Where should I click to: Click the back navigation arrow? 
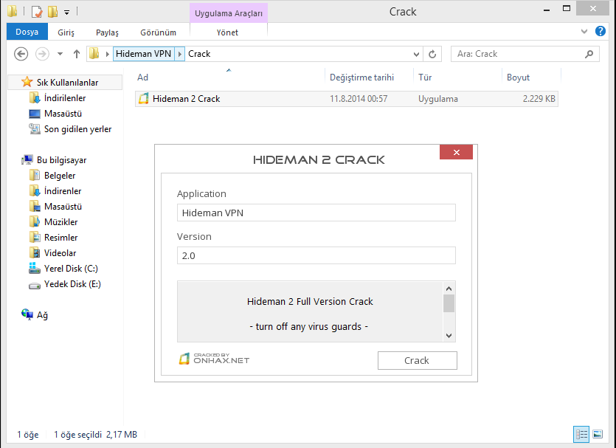click(21, 54)
